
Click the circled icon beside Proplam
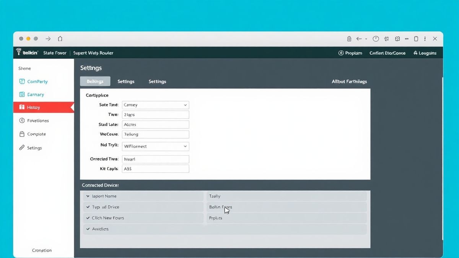coord(341,53)
